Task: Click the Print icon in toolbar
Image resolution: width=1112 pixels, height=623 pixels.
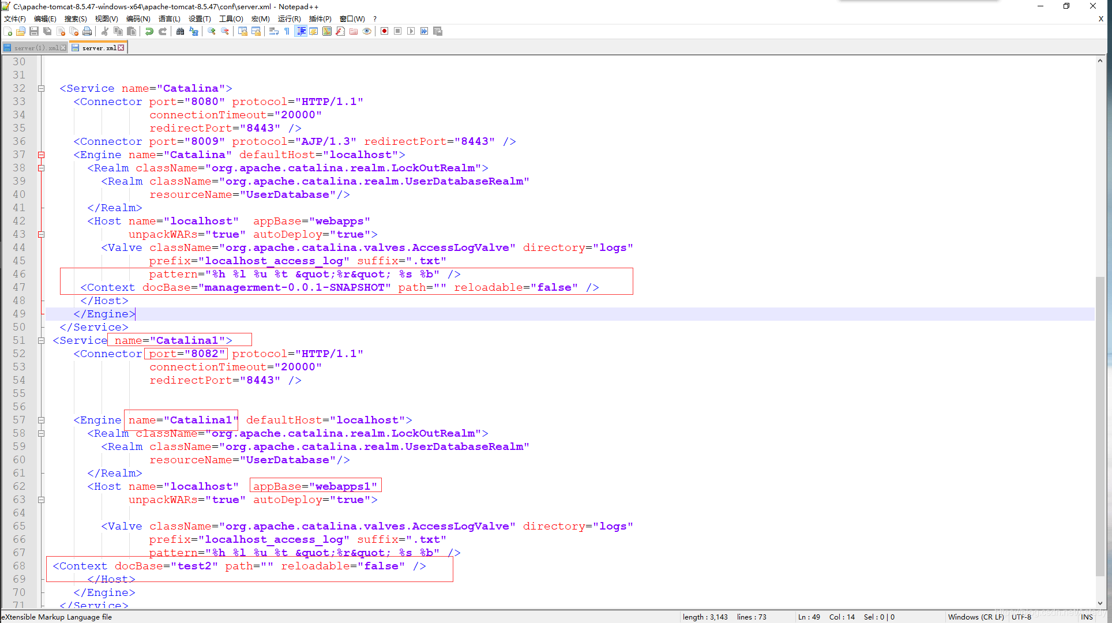Action: tap(87, 31)
